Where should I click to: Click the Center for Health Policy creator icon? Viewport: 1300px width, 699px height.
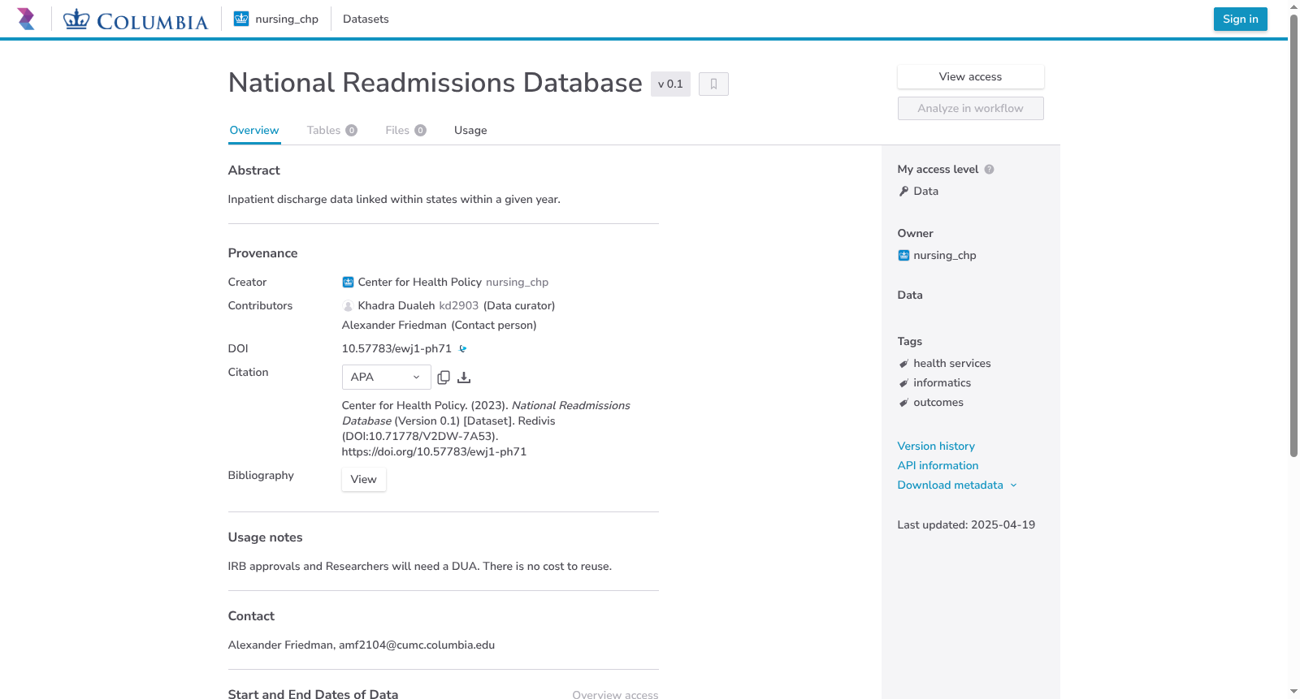[348, 283]
